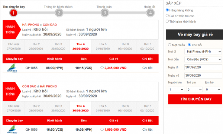Click step 1 circle Tìm chuyến bay
The height and width of the screenshot is (134, 223).
tap(13, 13)
